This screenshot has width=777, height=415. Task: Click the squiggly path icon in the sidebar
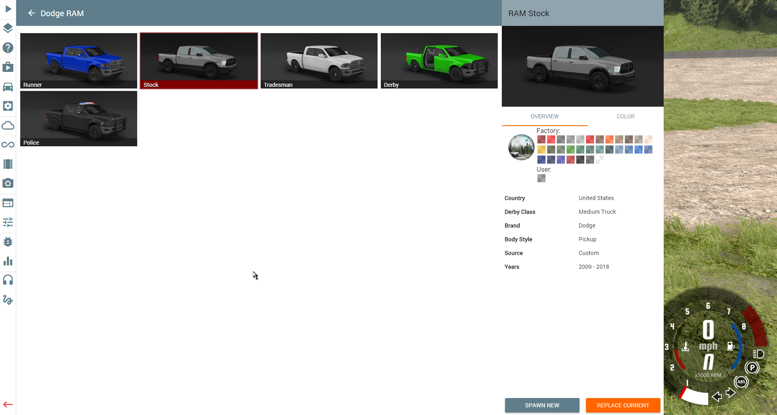pos(8,299)
